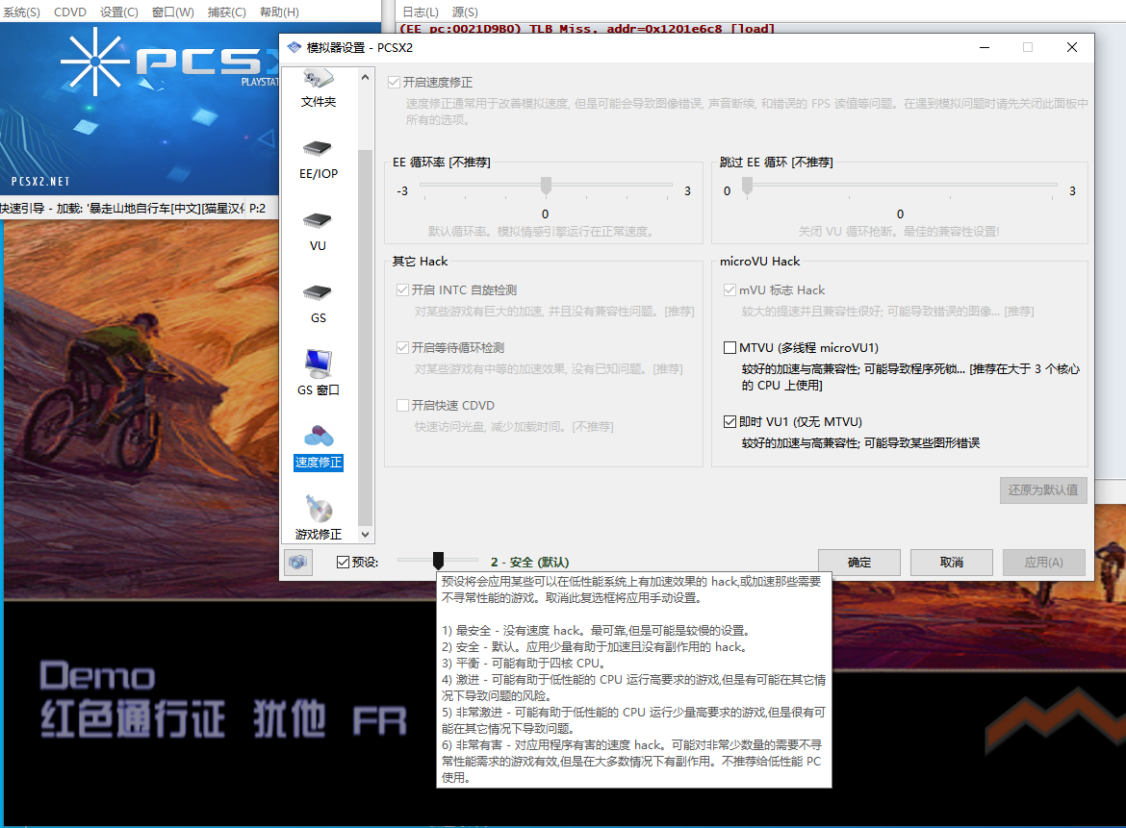Viewport: 1126px width, 828px height.
Task: Click the 预设 slider track
Action: (x=438, y=561)
